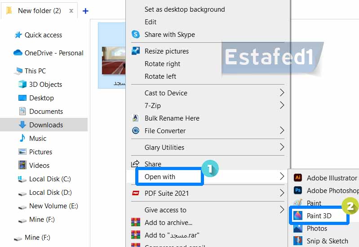Select Set as desktop background
Image resolution: width=359 pixels, height=247 pixels.
click(184, 9)
